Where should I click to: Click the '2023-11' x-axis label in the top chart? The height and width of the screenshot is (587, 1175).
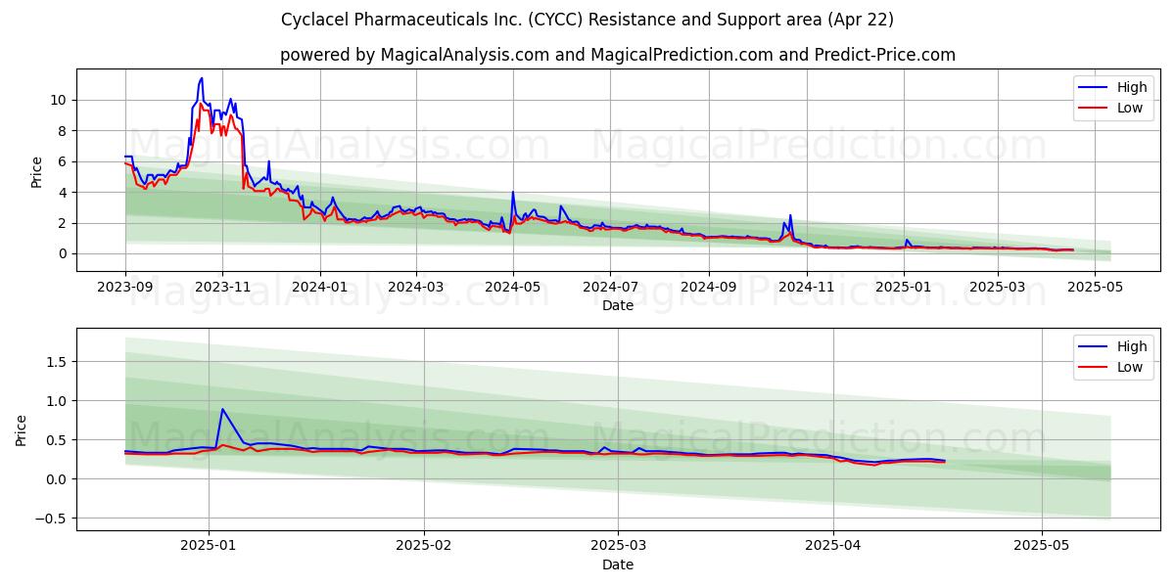pos(222,288)
